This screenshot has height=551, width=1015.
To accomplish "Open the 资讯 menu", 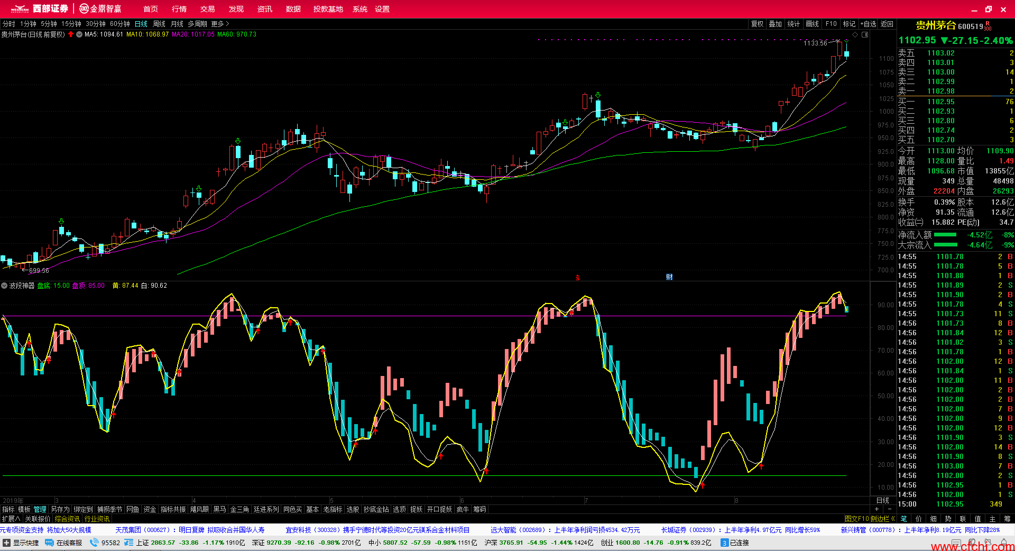I will [265, 9].
